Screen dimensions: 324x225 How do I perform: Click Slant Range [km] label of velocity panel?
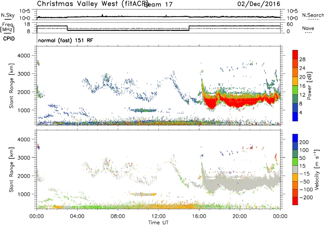point(11,170)
